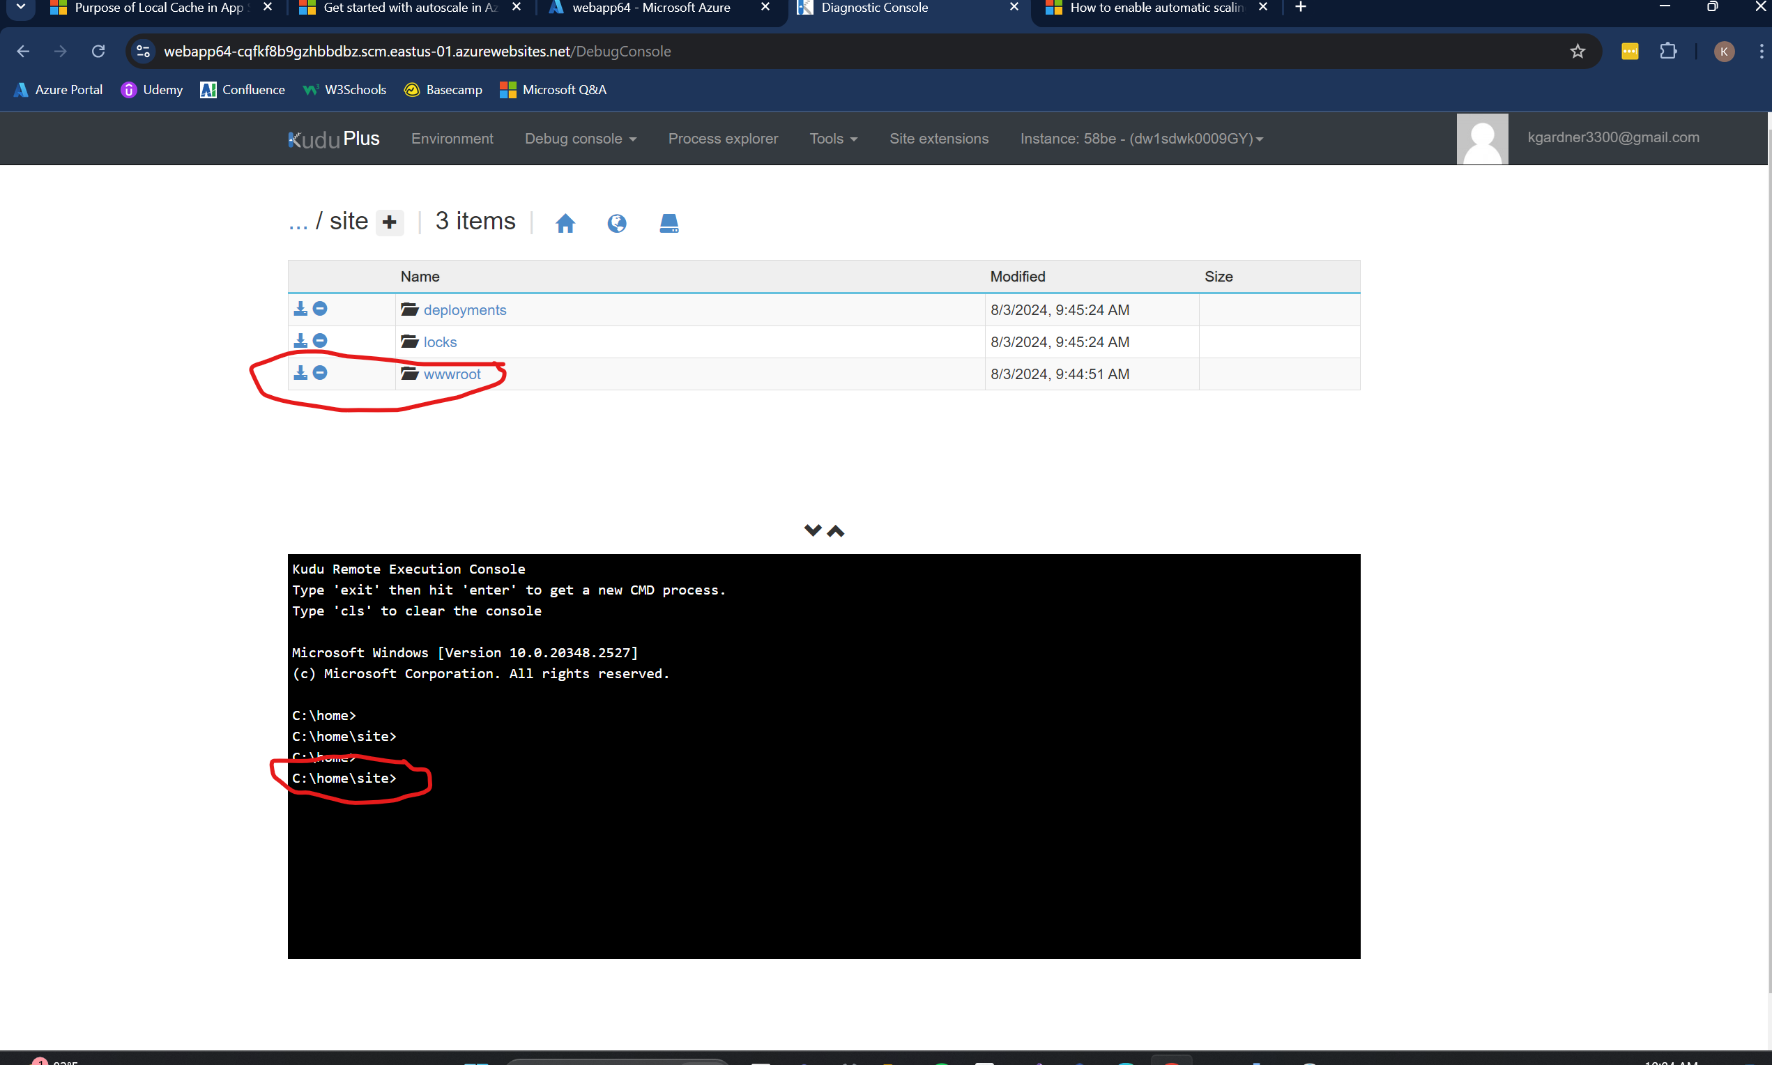This screenshot has height=1065, width=1772.
Task: Expand console with up chevron
Action: click(x=835, y=531)
